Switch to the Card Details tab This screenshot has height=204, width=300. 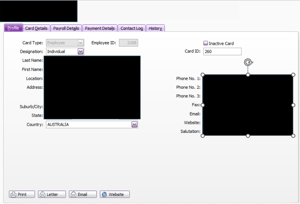[36, 28]
